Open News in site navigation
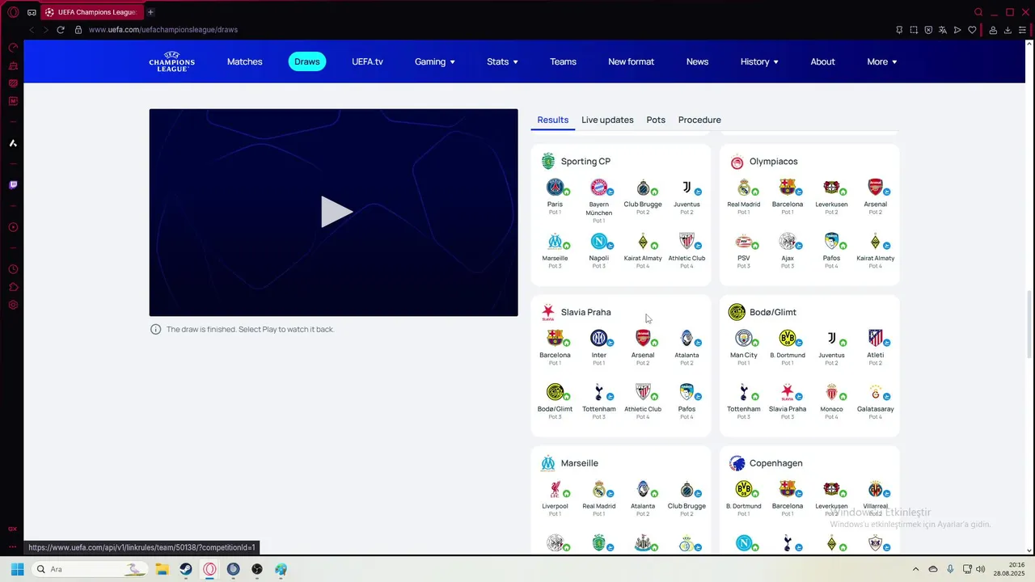This screenshot has height=582, width=1035. pyautogui.click(x=697, y=61)
